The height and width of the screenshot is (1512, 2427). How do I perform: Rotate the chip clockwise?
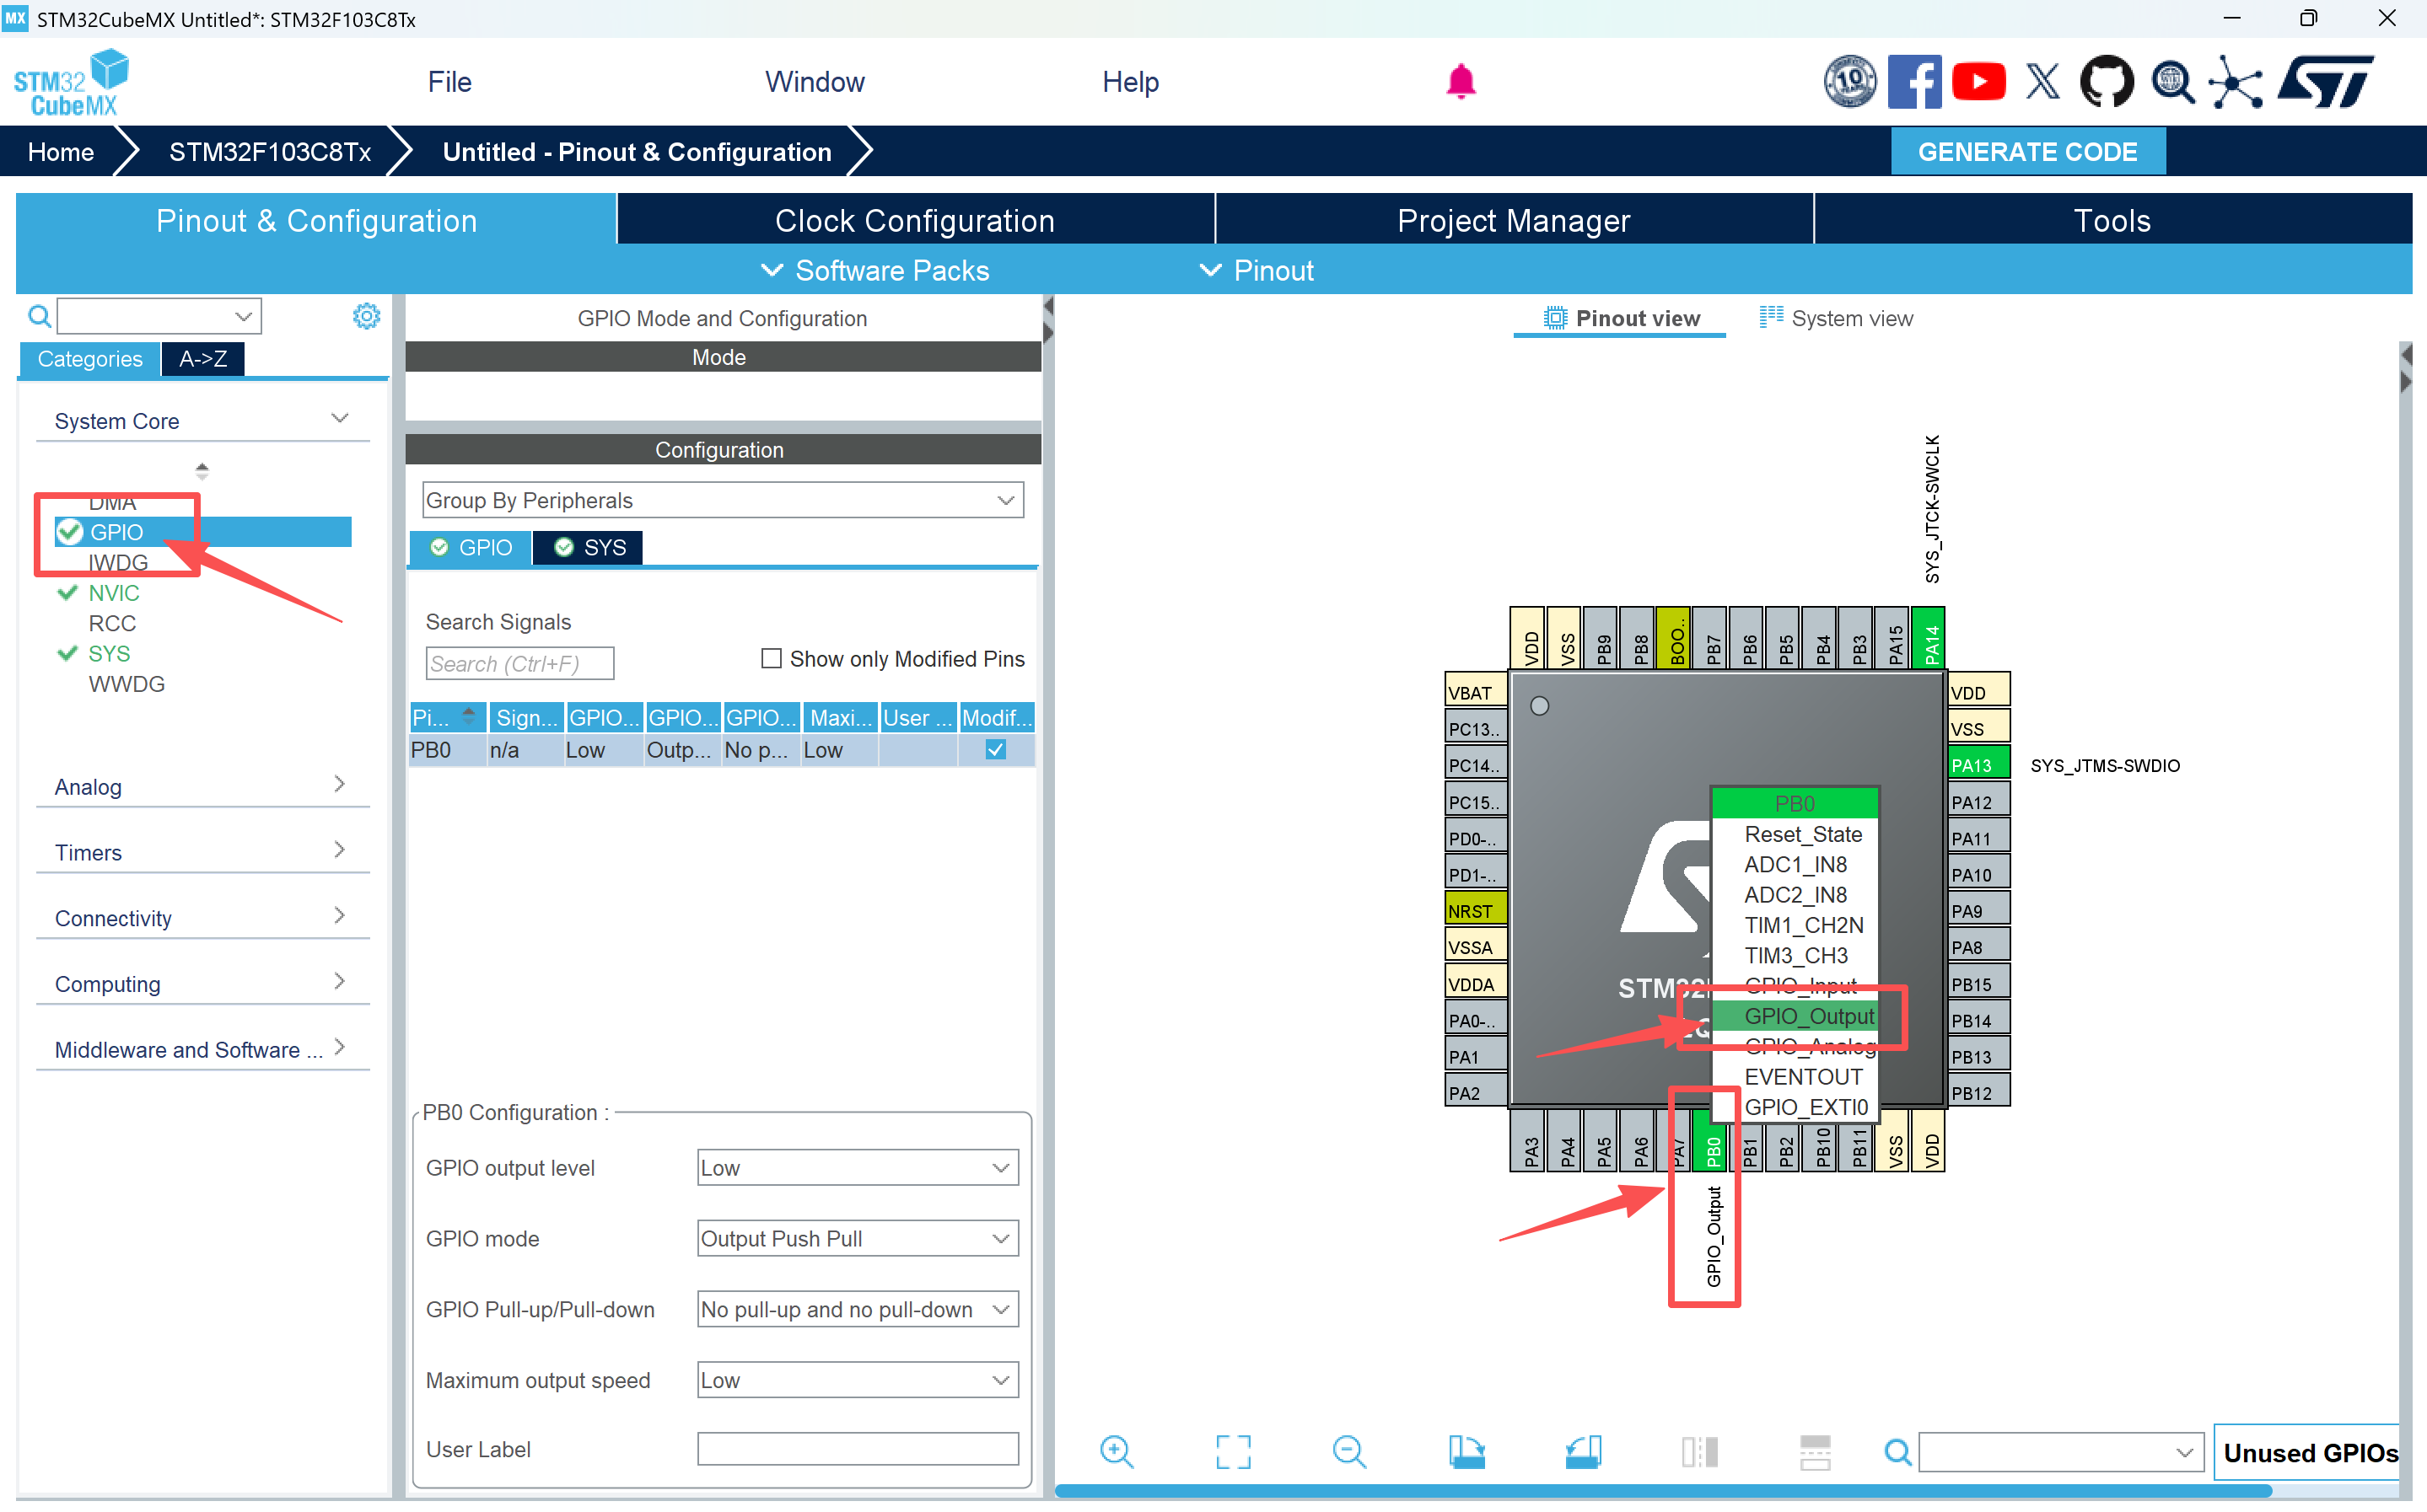[1466, 1452]
